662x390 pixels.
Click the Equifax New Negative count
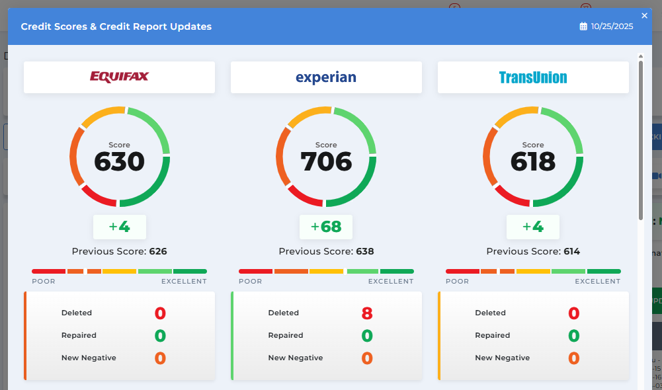tap(160, 358)
